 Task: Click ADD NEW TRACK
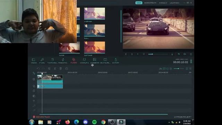pyautogui.click(x=41, y=117)
